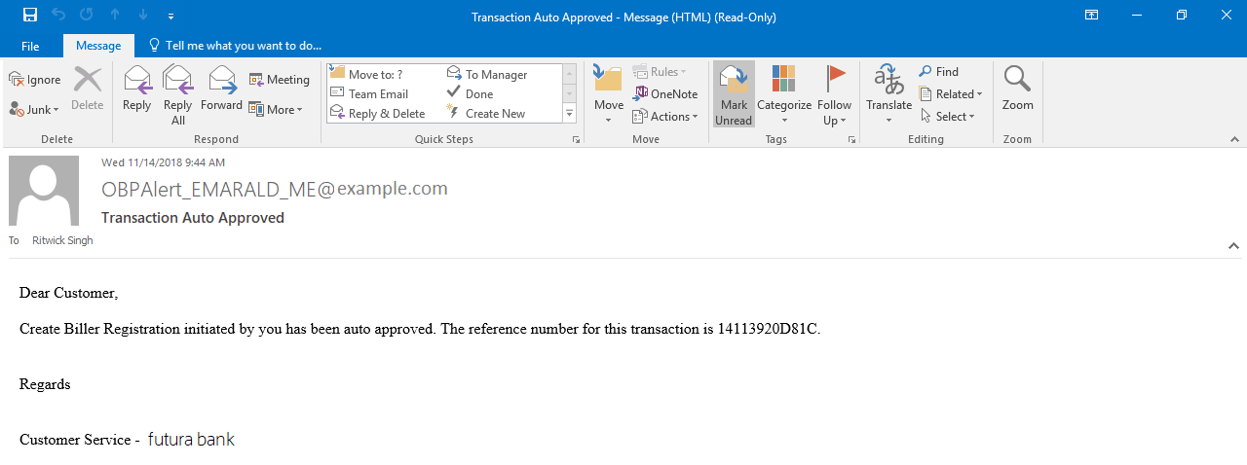
Task: Switch to the Message ribbon tab
Action: 98,46
